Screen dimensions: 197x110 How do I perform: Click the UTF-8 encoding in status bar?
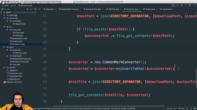[181, 108]
